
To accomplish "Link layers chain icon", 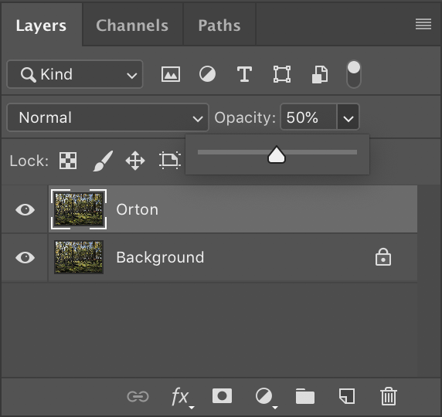I will click(x=138, y=397).
